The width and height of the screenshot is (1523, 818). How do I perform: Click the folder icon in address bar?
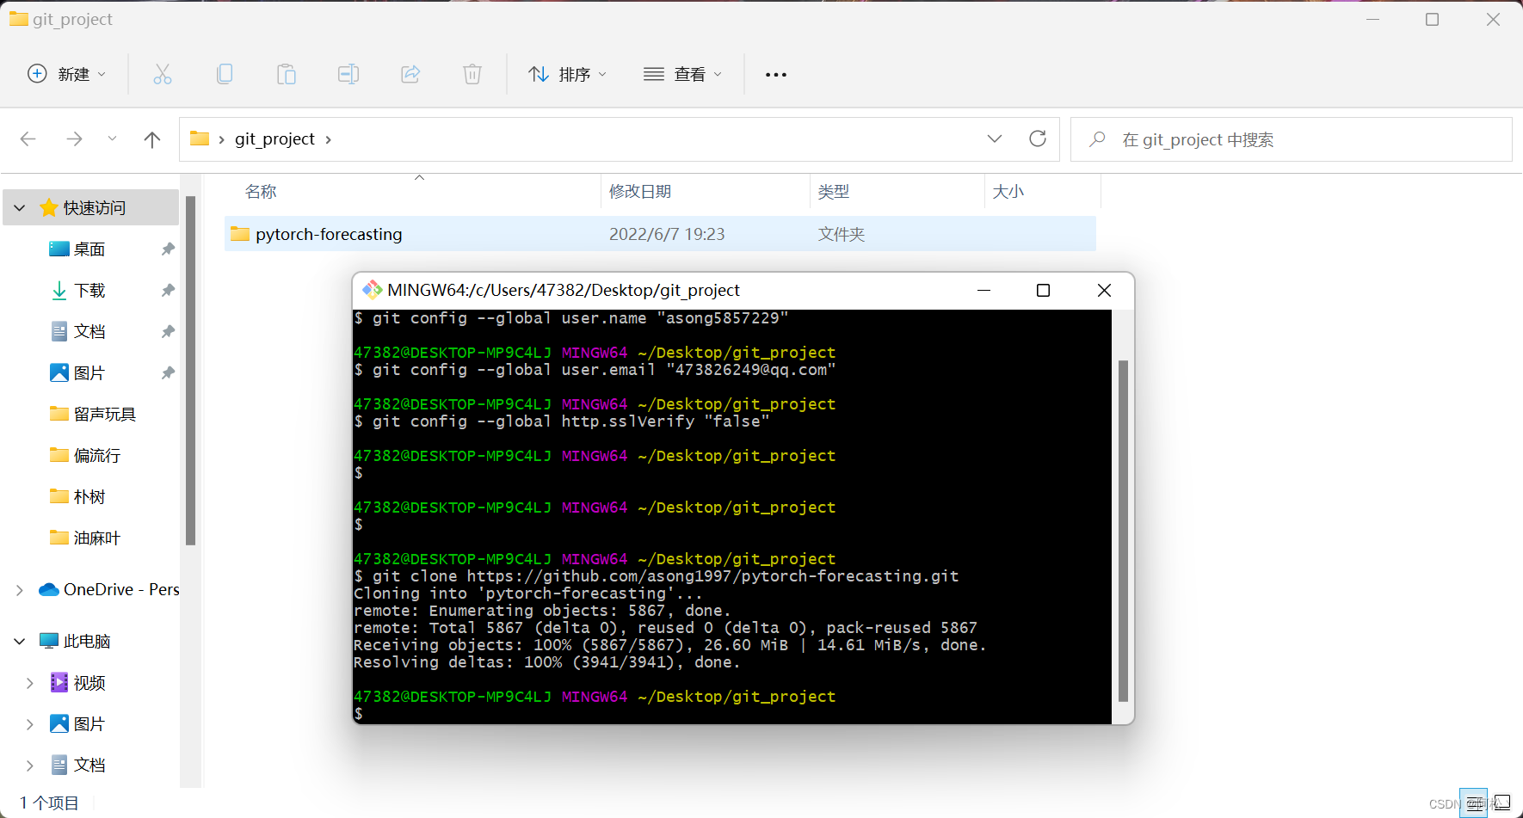200,138
